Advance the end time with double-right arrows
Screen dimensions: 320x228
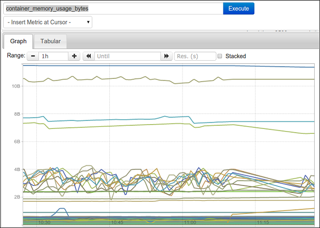pos(167,56)
